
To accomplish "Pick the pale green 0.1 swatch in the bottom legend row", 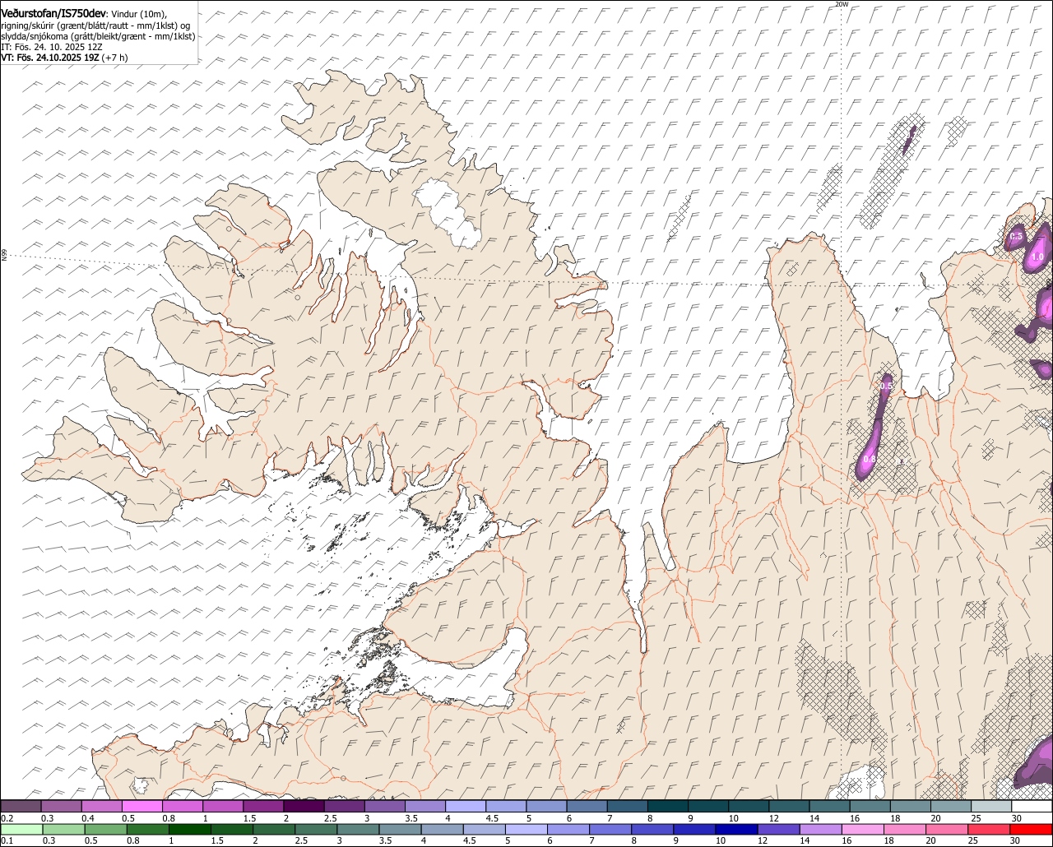I will 21,829.
